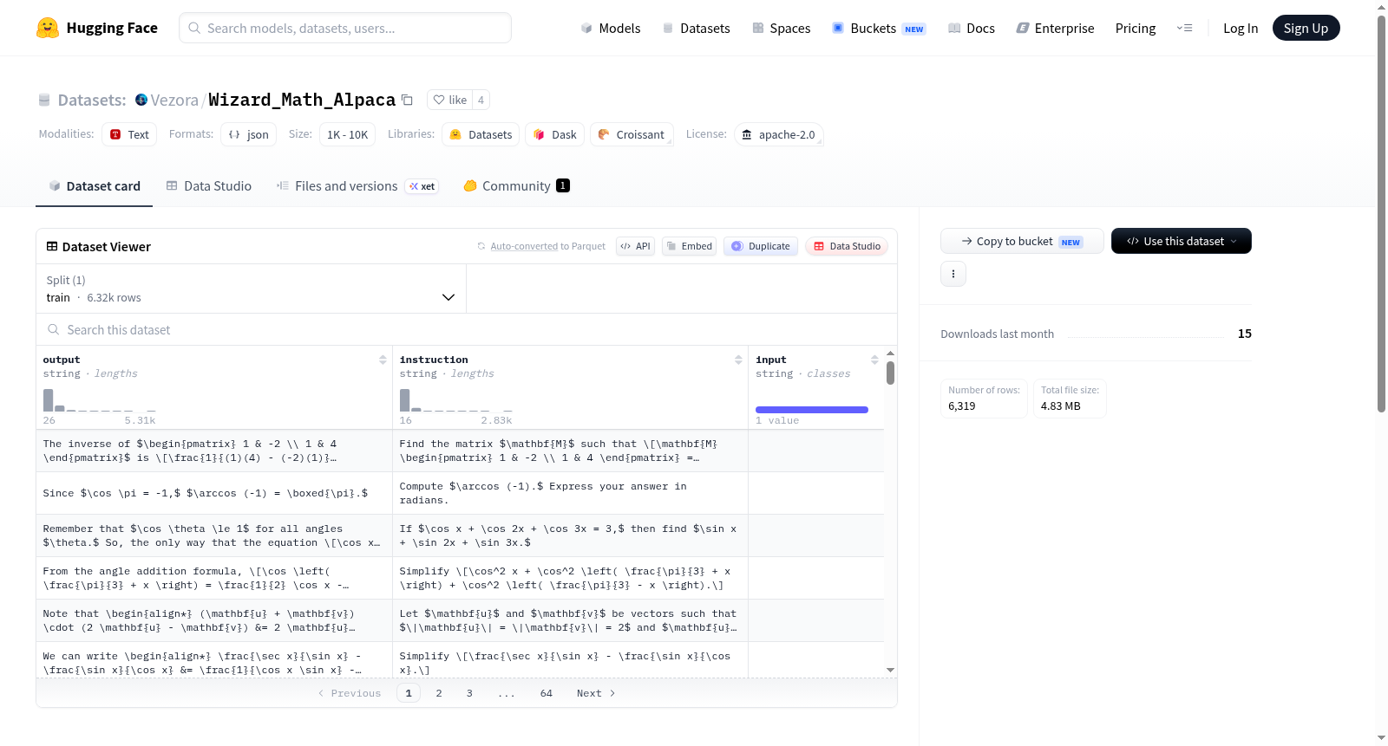Sort the instruction column with its arrows

coord(738,360)
